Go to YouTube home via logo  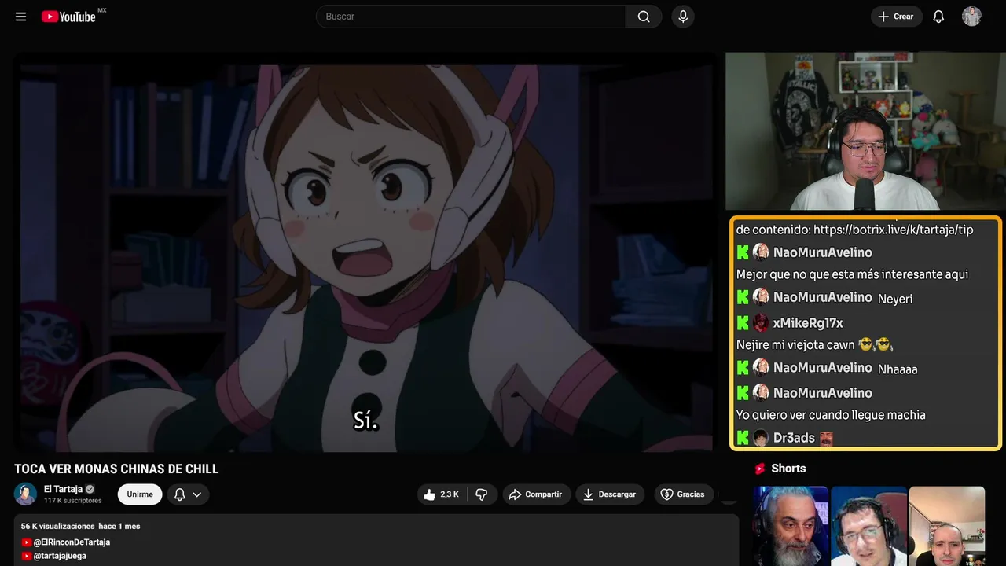point(69,17)
